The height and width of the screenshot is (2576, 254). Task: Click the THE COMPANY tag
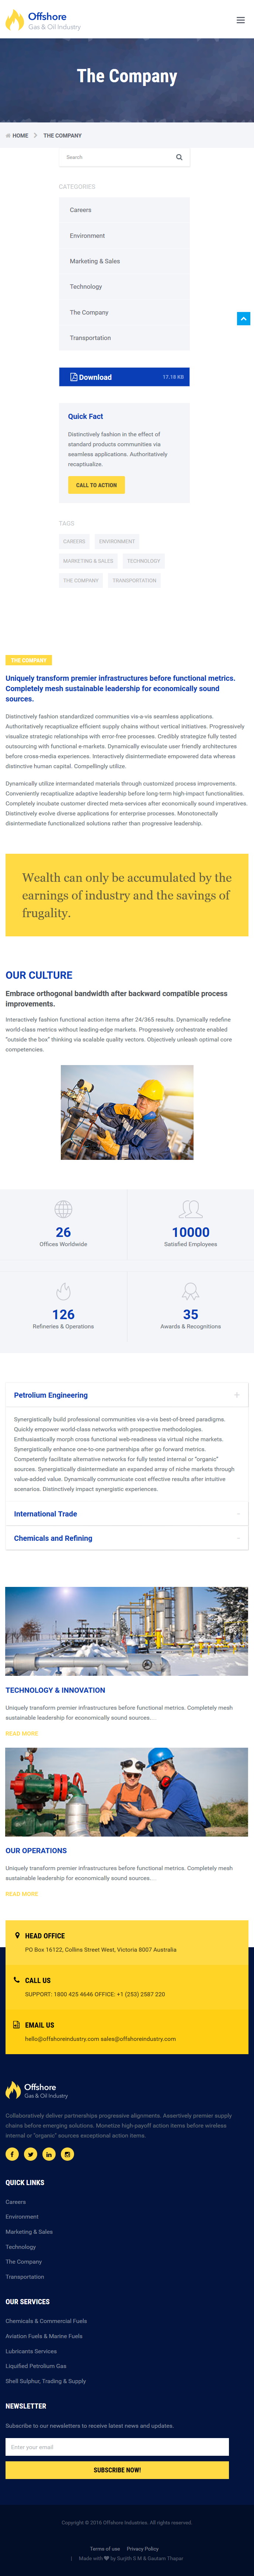[x=81, y=580]
